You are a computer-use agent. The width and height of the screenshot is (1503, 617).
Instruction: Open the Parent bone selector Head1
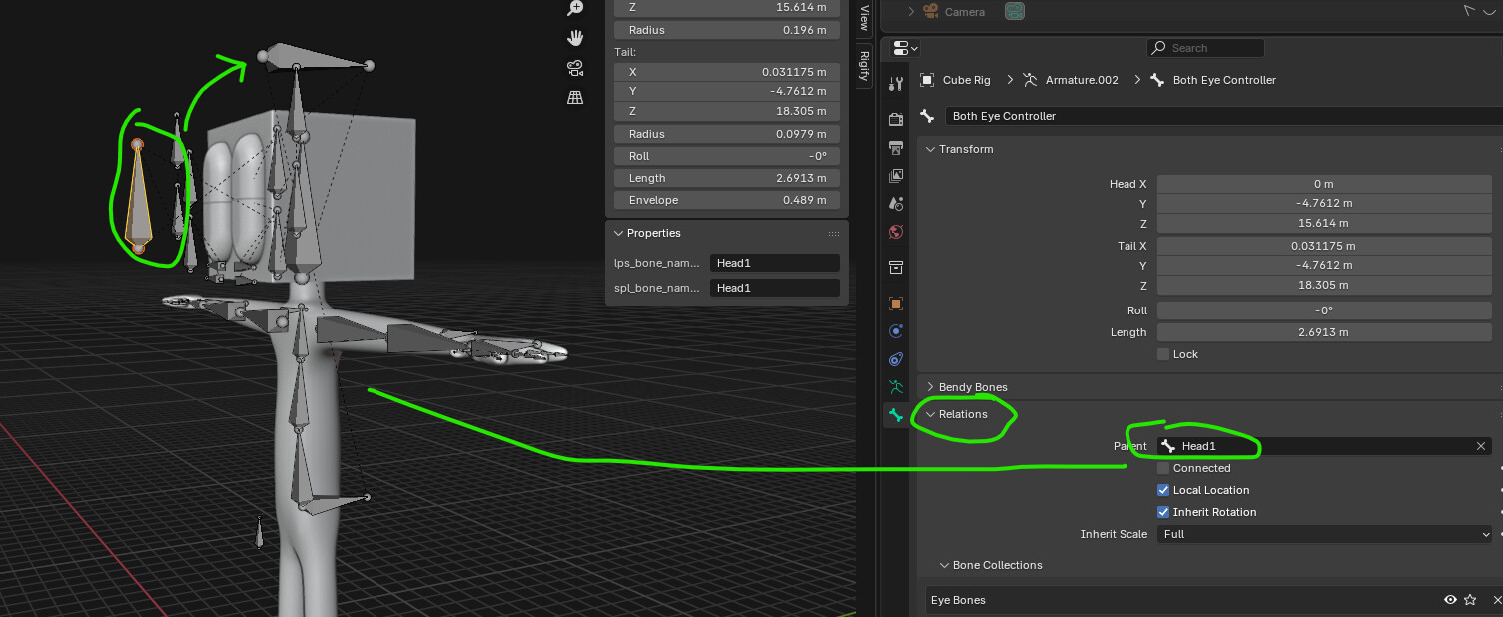tap(1313, 446)
